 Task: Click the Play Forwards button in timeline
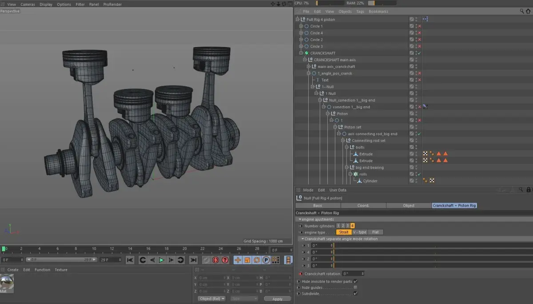point(161,260)
